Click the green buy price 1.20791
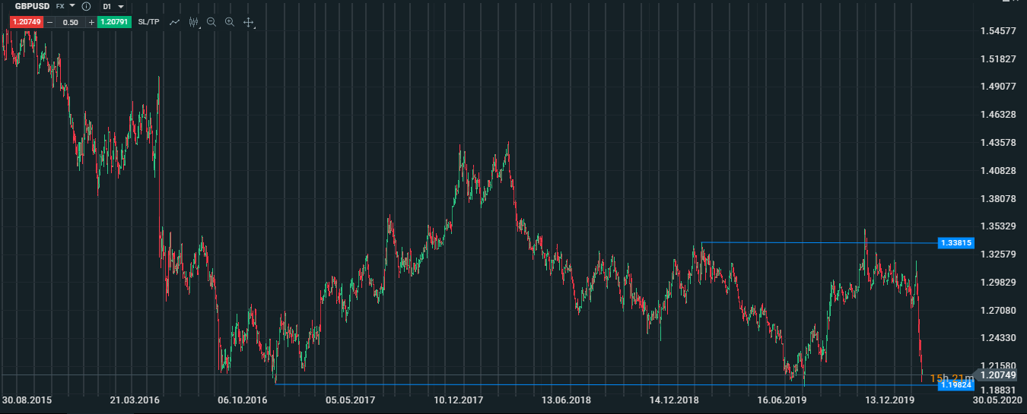 pos(115,22)
